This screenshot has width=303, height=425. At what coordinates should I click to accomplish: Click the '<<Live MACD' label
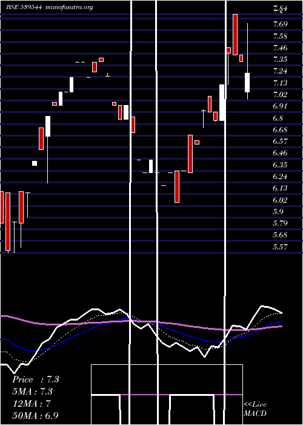255,409
